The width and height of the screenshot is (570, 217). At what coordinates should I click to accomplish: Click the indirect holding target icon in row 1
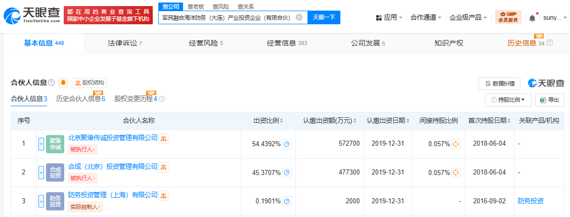pyautogui.click(x=456, y=144)
